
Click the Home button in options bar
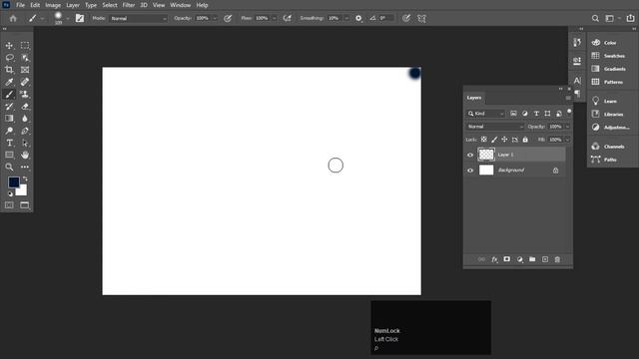pyautogui.click(x=13, y=18)
